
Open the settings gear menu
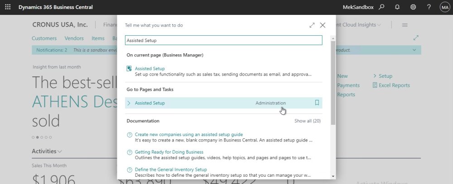(x=413, y=7)
